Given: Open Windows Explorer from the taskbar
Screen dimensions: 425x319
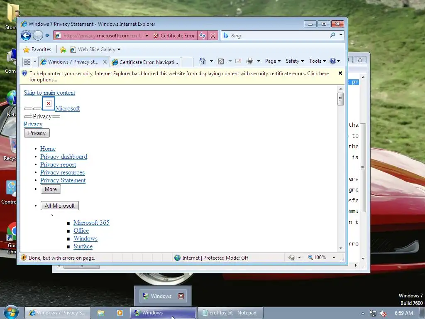Looking at the screenshot, I should coord(101,313).
